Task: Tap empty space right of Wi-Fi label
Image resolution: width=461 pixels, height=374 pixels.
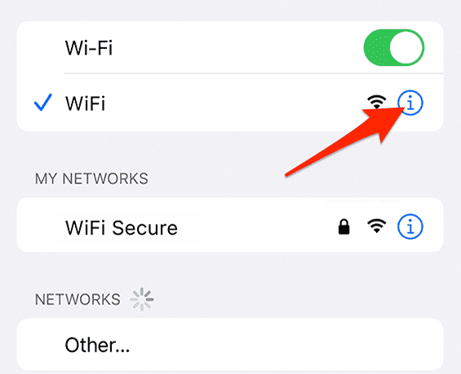Action: tap(235, 47)
